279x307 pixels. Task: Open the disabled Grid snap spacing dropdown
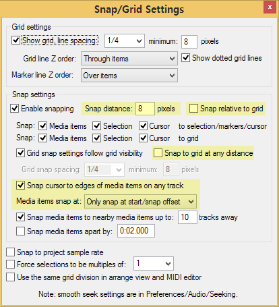(x=104, y=169)
